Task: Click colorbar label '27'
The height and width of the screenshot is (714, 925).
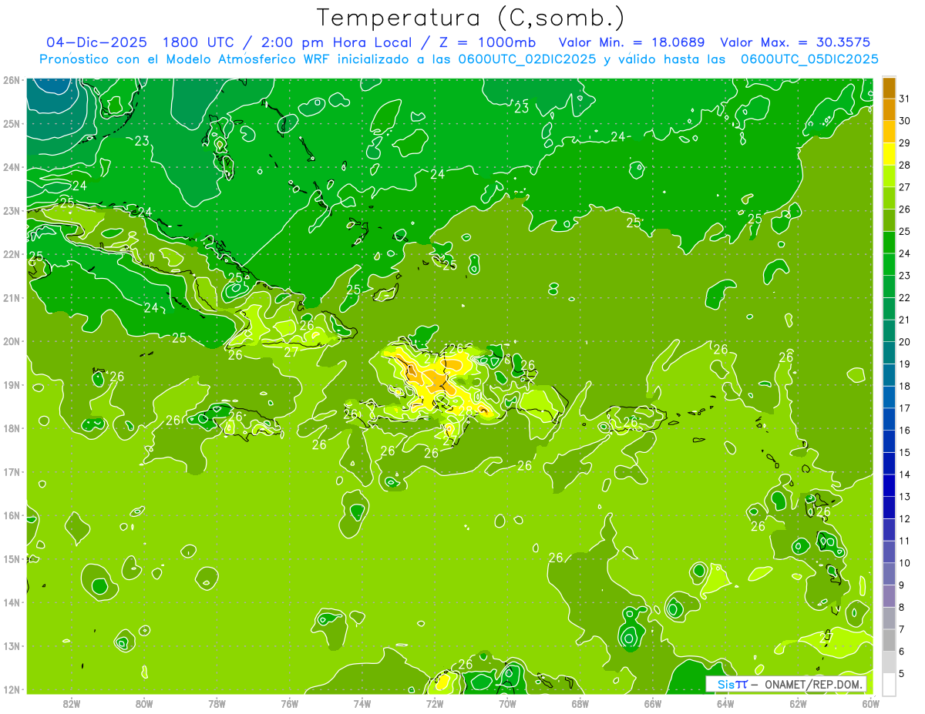Action: click(x=905, y=187)
